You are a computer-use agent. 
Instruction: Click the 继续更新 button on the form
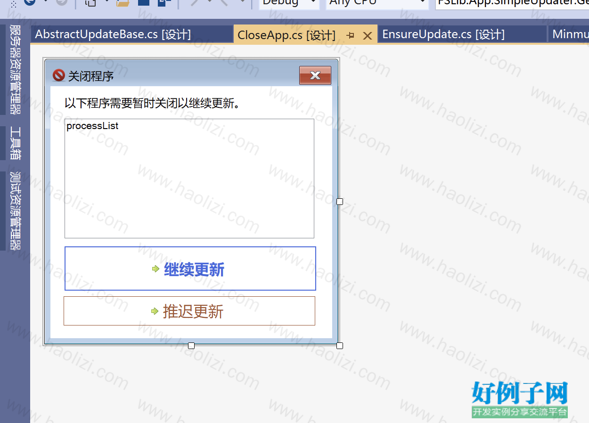pyautogui.click(x=190, y=268)
